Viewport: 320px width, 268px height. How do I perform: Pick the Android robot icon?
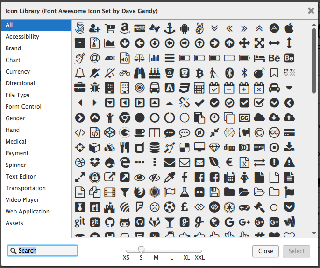(185, 28)
